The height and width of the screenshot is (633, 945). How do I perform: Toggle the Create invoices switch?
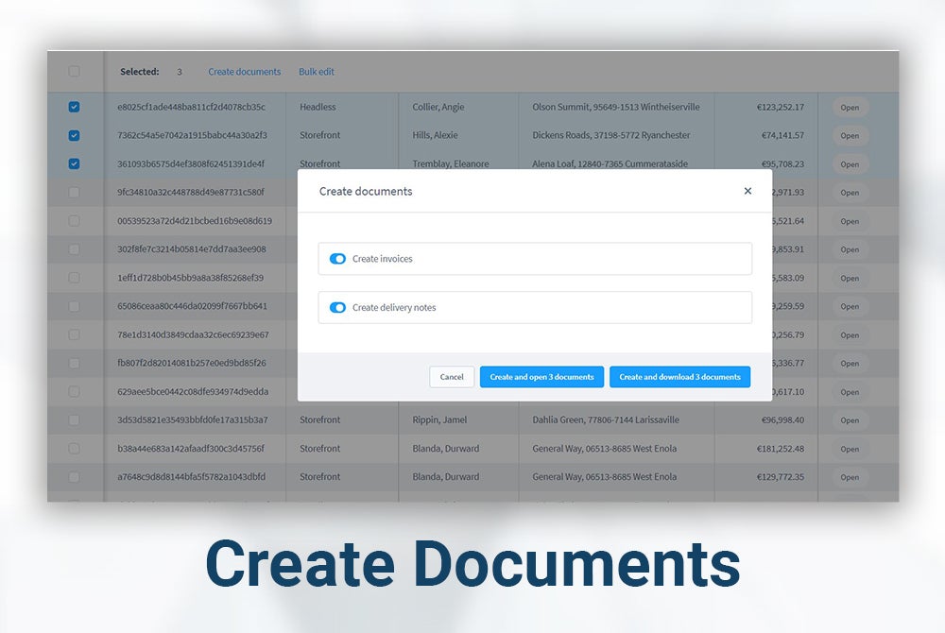click(337, 258)
